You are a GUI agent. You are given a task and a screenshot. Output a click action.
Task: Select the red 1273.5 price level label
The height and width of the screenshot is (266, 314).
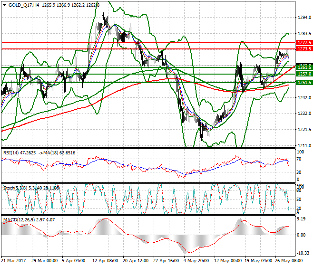coord(304,49)
